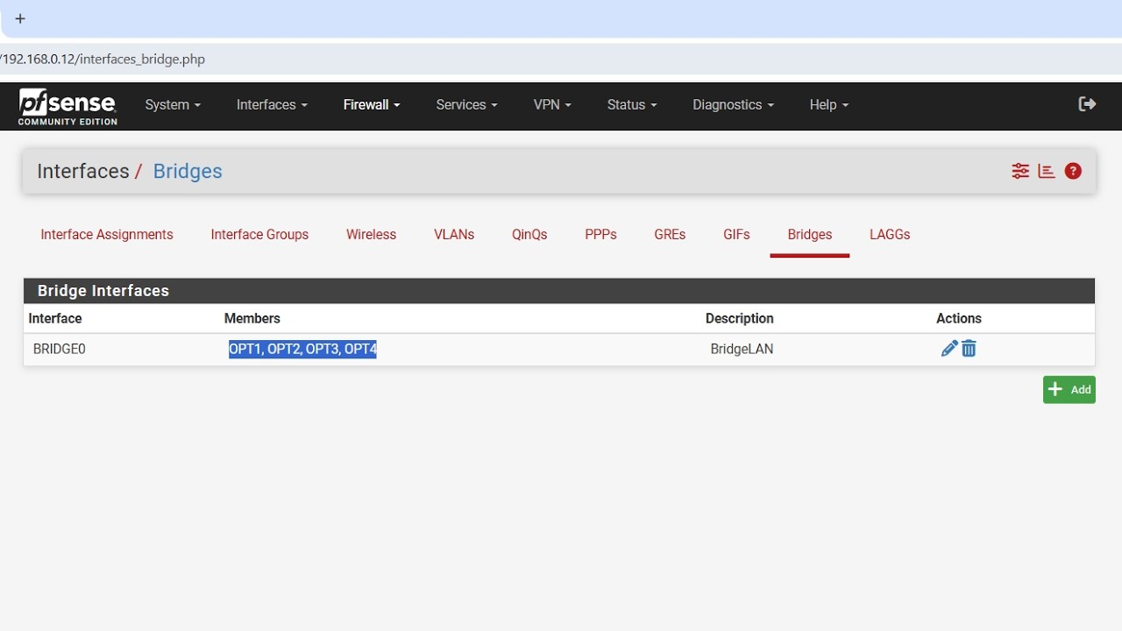The width and height of the screenshot is (1122, 631).
Task: Switch to the PPPs tab
Action: pyautogui.click(x=600, y=235)
